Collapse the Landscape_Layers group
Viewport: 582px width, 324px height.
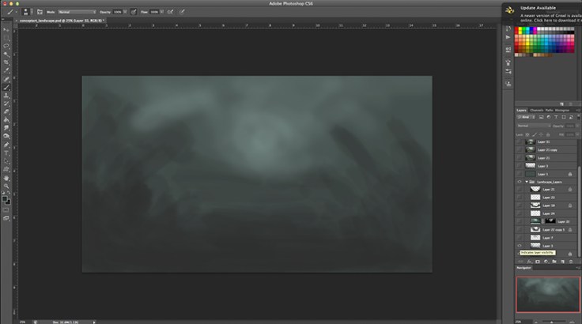[527, 182]
